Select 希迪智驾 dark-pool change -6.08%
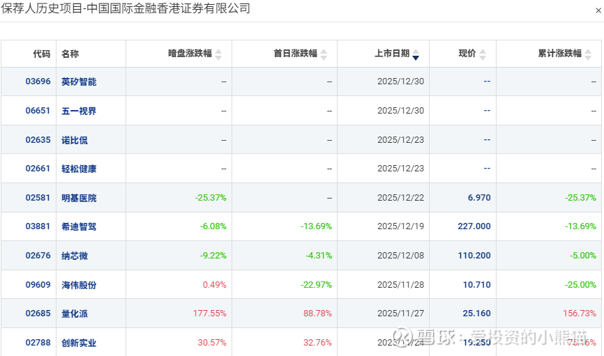The width and height of the screenshot is (604, 356). coord(213,226)
